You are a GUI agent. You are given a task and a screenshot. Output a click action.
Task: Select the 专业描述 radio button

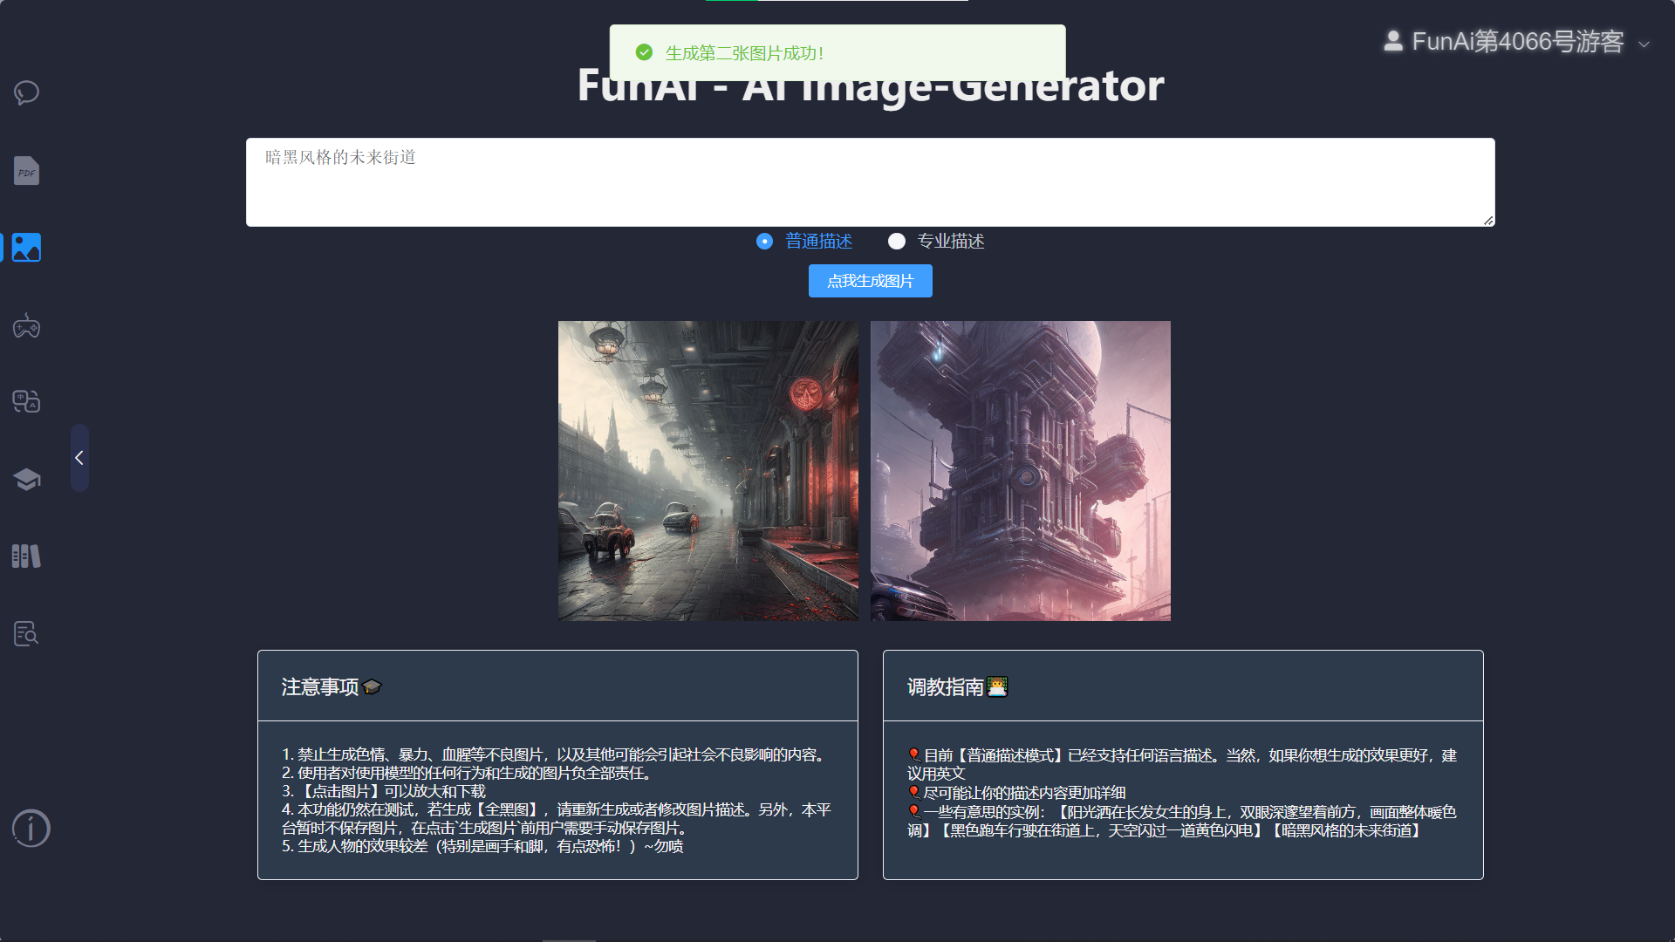pos(896,242)
